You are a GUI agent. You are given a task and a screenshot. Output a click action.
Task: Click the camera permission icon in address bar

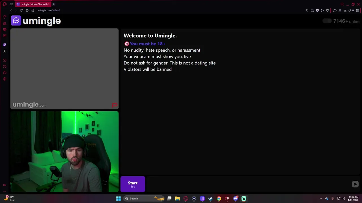coord(28,10)
